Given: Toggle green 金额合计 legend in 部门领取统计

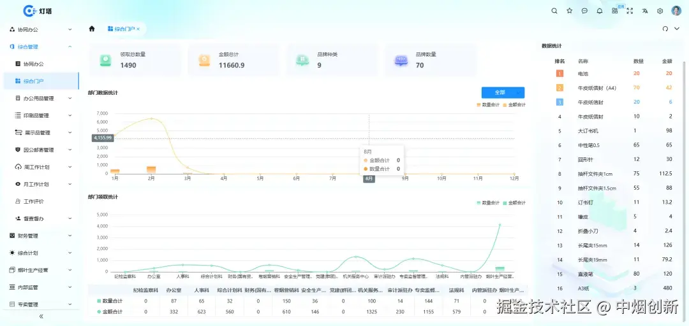Looking at the screenshot, I should coord(514,202).
